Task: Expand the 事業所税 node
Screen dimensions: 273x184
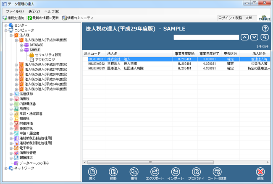Action: coord(11,129)
